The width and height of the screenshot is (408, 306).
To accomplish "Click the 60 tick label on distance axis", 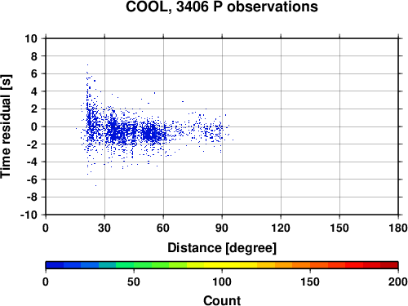I will pyautogui.click(x=163, y=228).
